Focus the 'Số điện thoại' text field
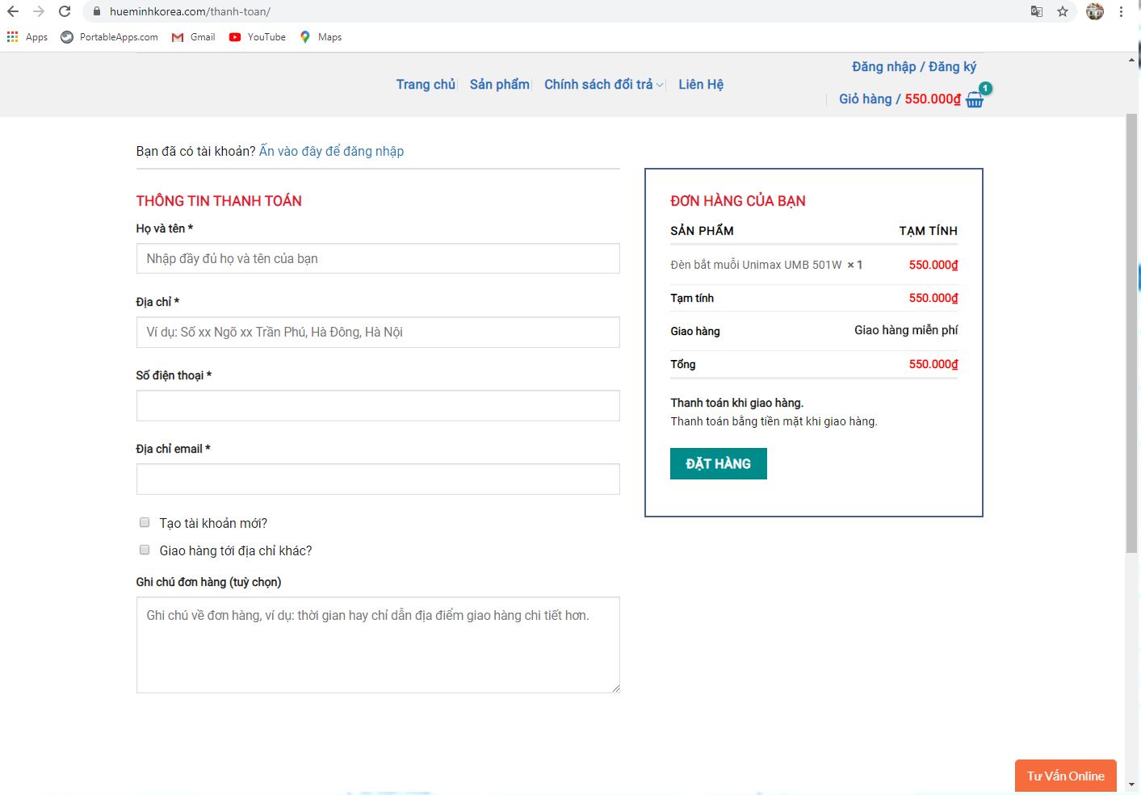The width and height of the screenshot is (1141, 795). (x=378, y=405)
